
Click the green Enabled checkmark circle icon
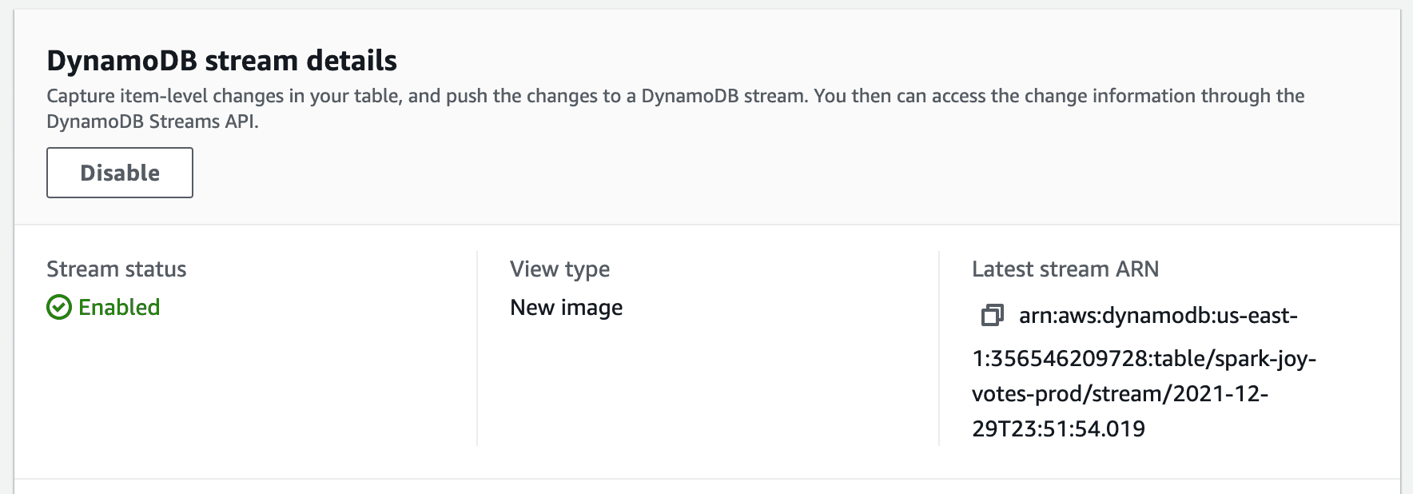59,307
